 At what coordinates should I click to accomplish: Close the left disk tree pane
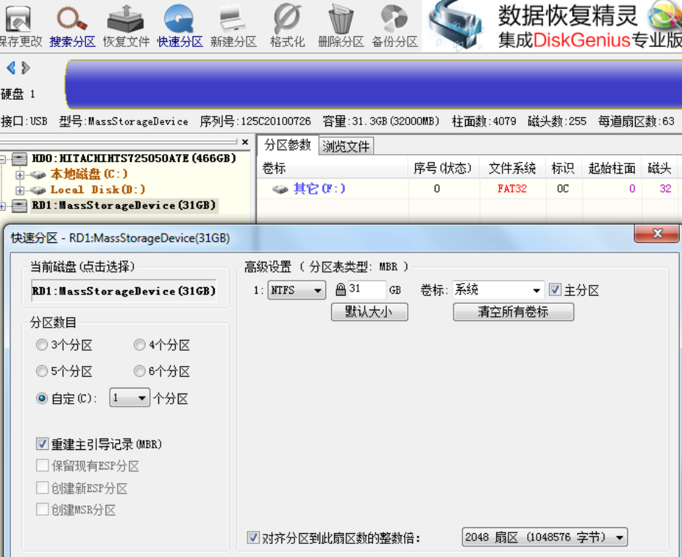click(245, 142)
